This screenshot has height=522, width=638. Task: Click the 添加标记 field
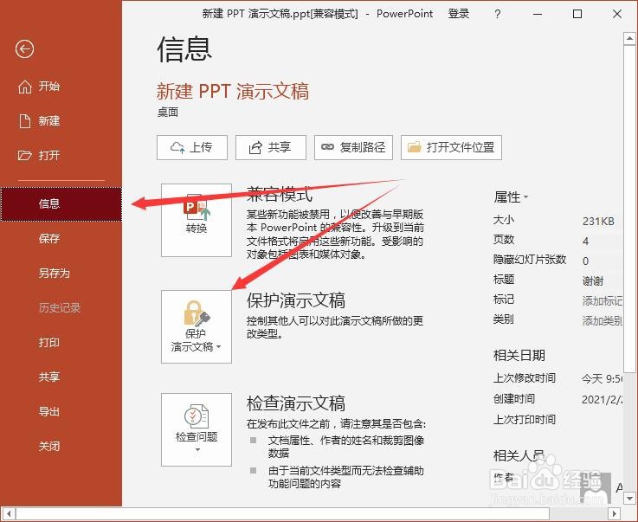click(603, 301)
